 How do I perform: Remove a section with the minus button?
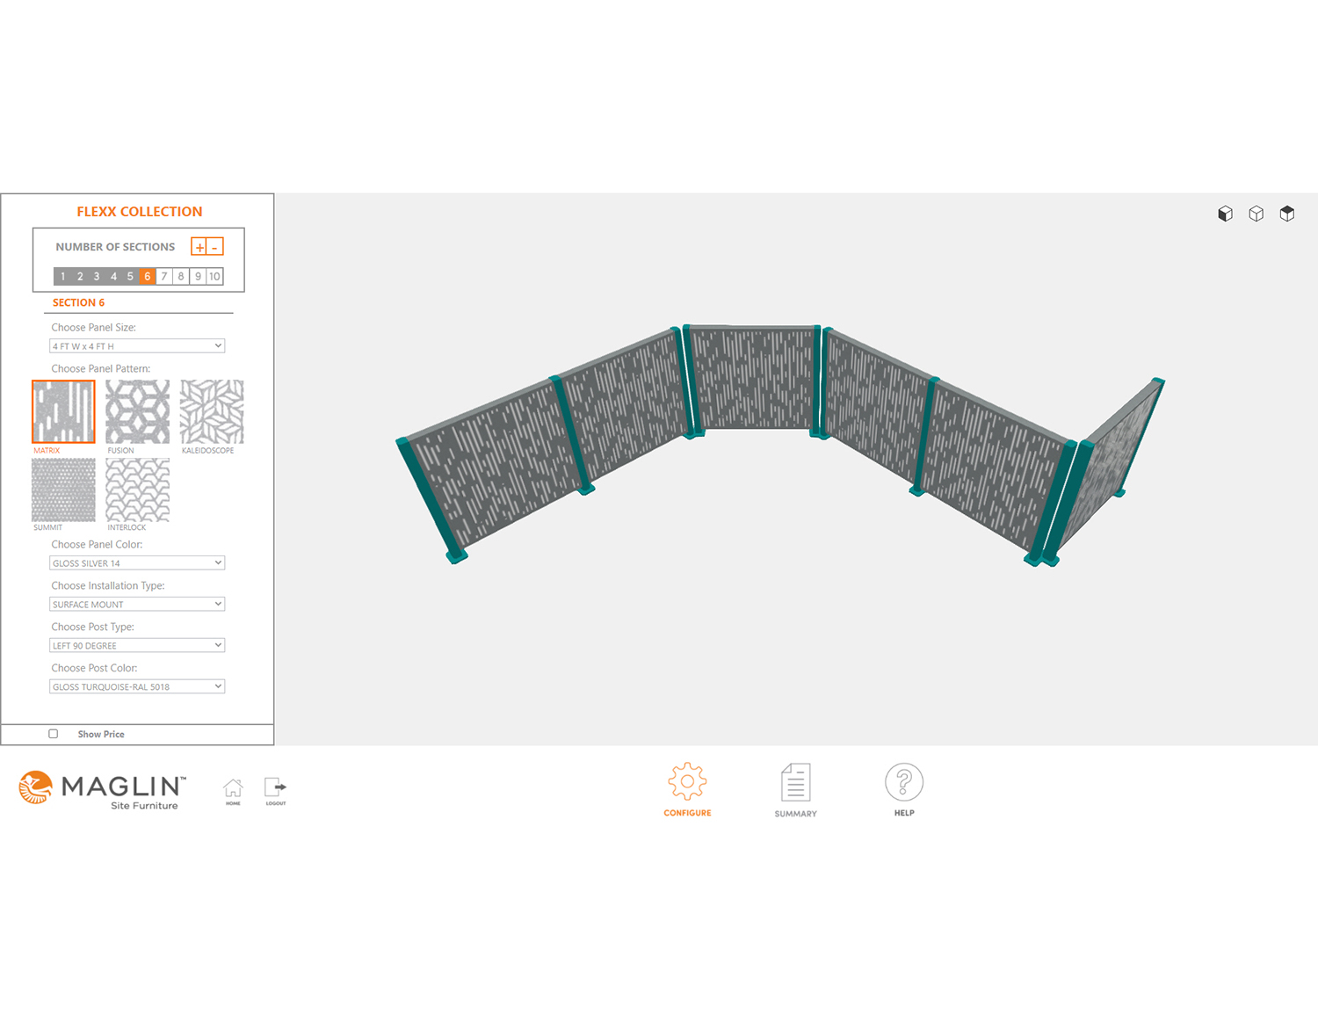coord(215,247)
